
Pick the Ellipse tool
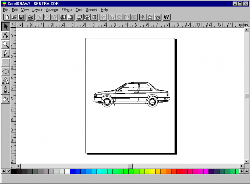point(5,72)
